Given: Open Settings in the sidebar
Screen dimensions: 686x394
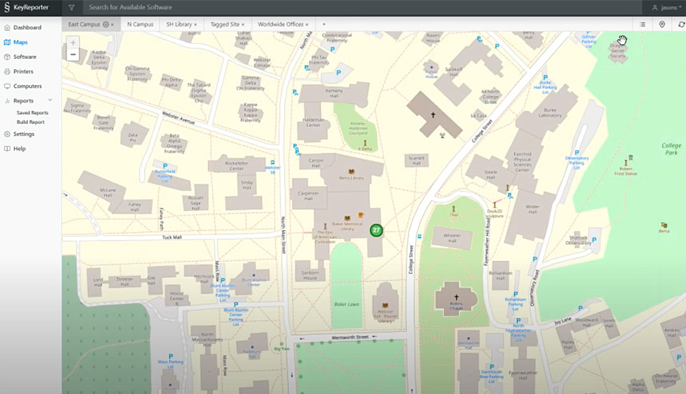Looking at the screenshot, I should pyautogui.click(x=23, y=134).
